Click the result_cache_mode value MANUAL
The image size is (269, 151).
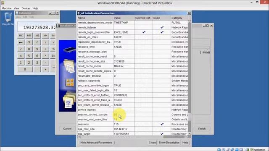click(x=119, y=66)
